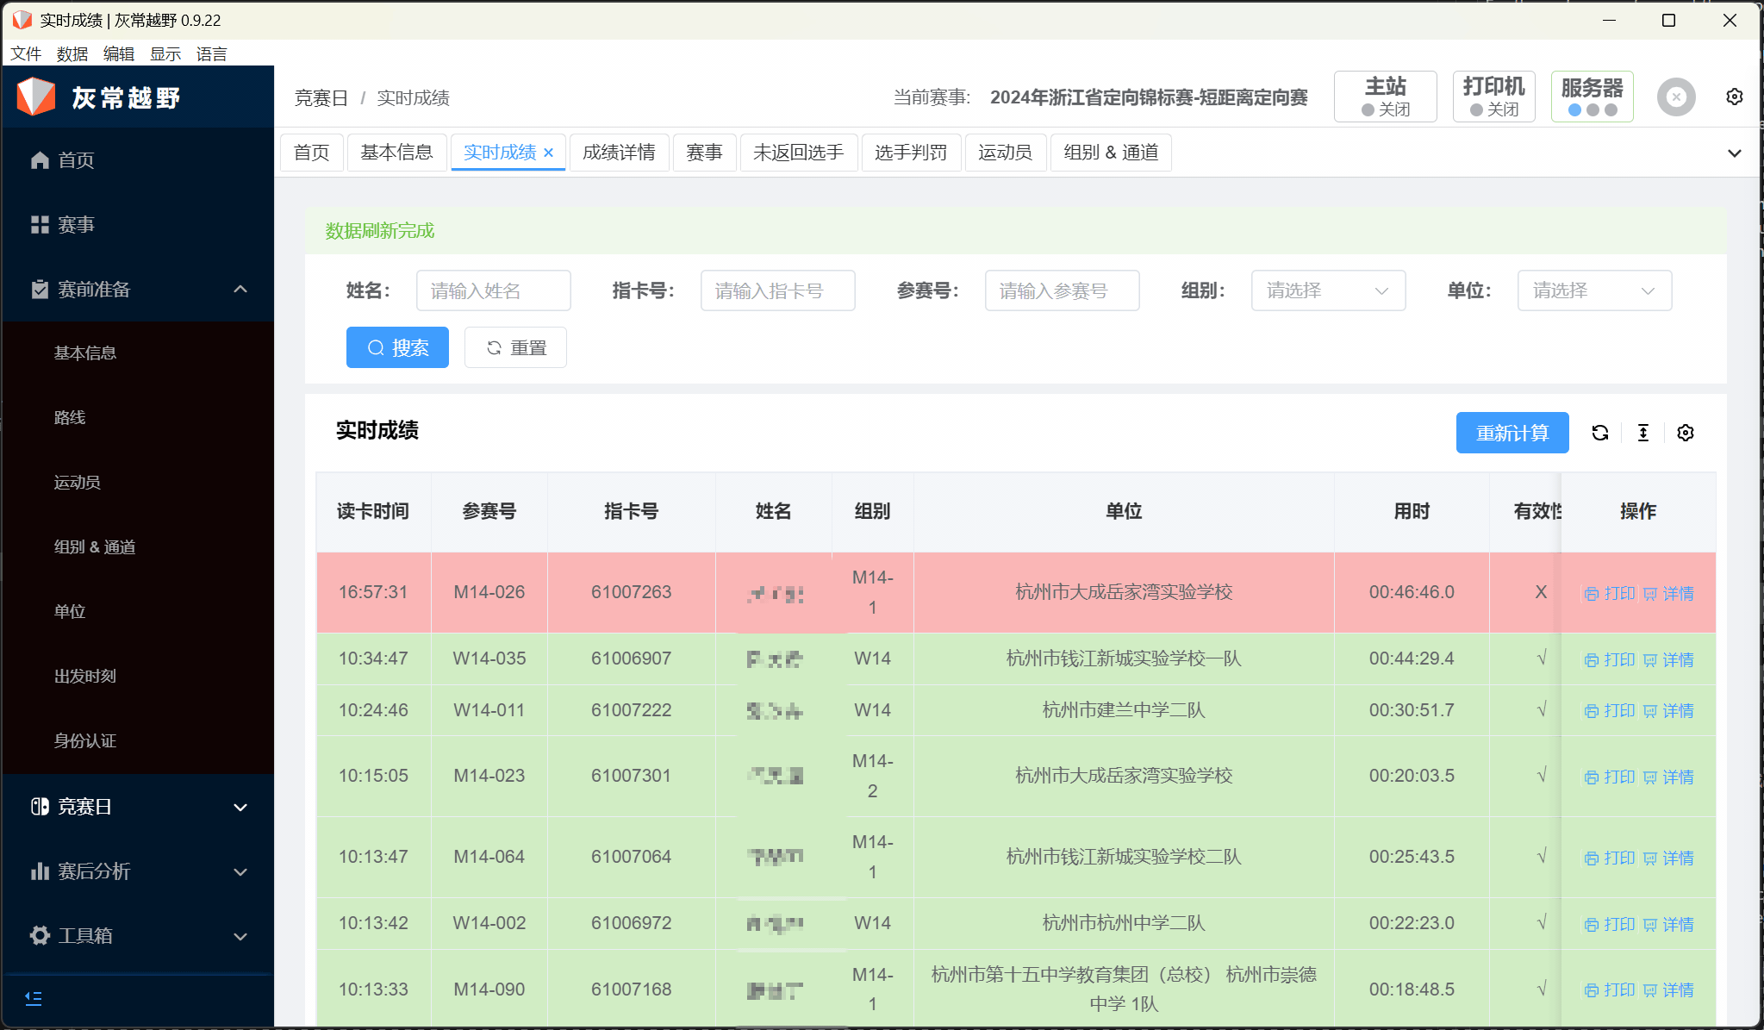
Task: Click the 指卡号 input field
Action: [778, 290]
